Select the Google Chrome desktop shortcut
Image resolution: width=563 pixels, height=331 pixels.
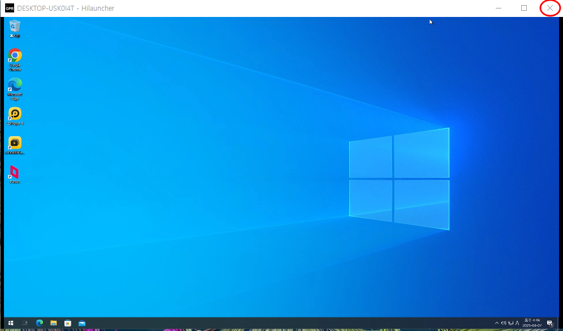(15, 59)
